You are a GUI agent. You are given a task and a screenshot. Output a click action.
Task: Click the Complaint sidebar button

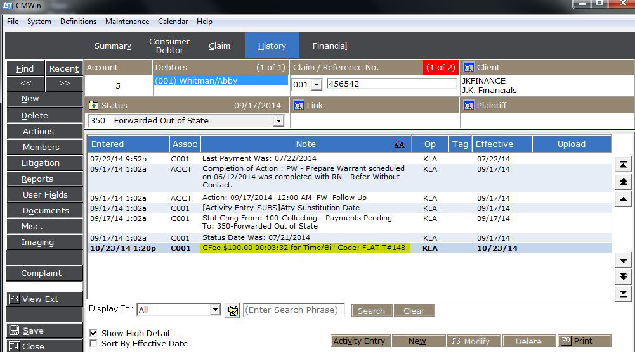tap(44, 273)
